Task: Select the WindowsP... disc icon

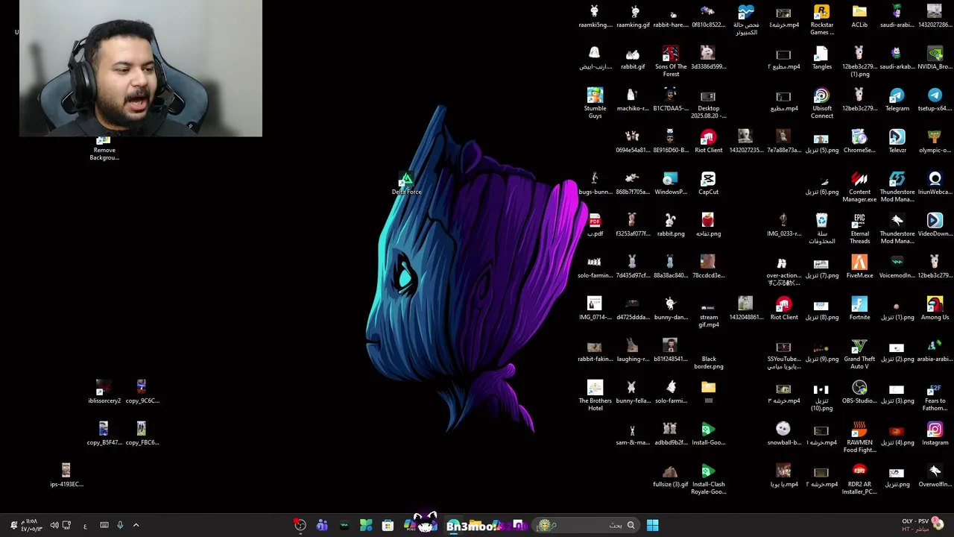Action: [x=671, y=183]
